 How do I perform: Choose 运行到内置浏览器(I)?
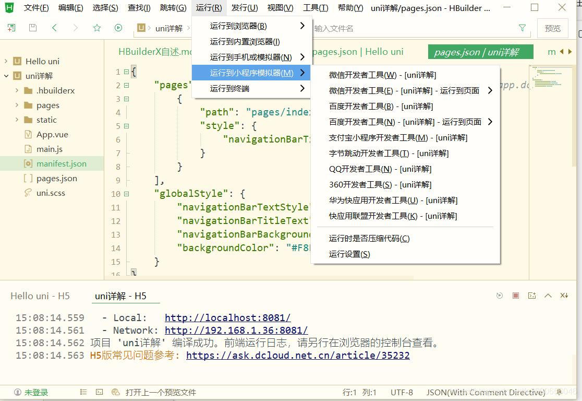click(x=251, y=42)
